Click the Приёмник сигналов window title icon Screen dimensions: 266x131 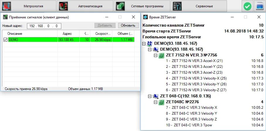coord(5,17)
